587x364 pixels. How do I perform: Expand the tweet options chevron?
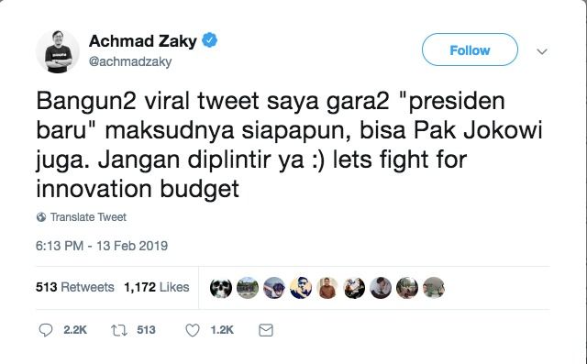542,51
